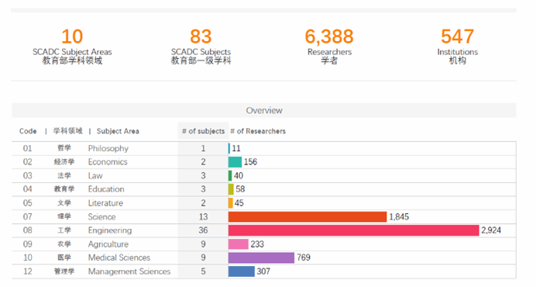Click the 6,388 Researchers statistic
The height and width of the screenshot is (287, 536).
point(329,46)
